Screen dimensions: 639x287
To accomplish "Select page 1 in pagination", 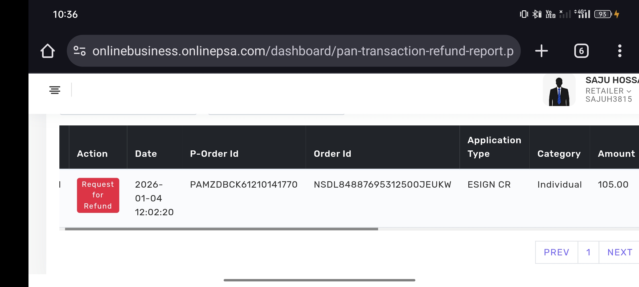I will [x=588, y=252].
